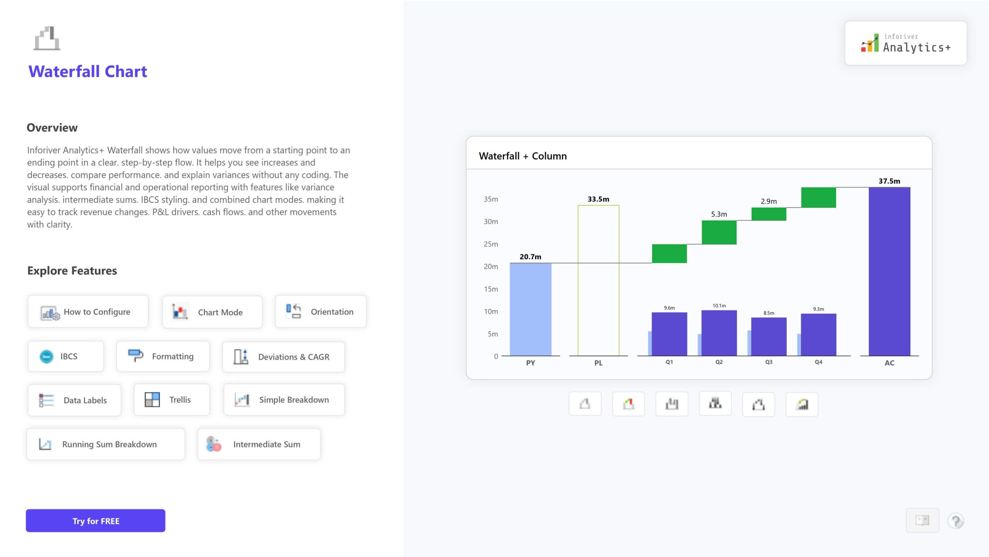
Task: Click the Chart Mode feature icon
Action: click(x=180, y=312)
